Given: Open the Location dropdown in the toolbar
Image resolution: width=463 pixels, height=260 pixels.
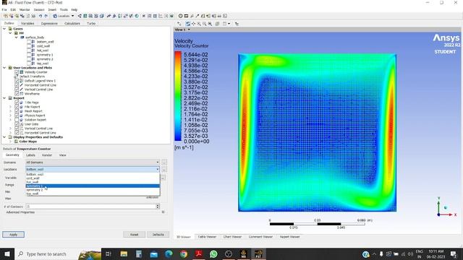Looking at the screenshot, I should click(64, 16).
